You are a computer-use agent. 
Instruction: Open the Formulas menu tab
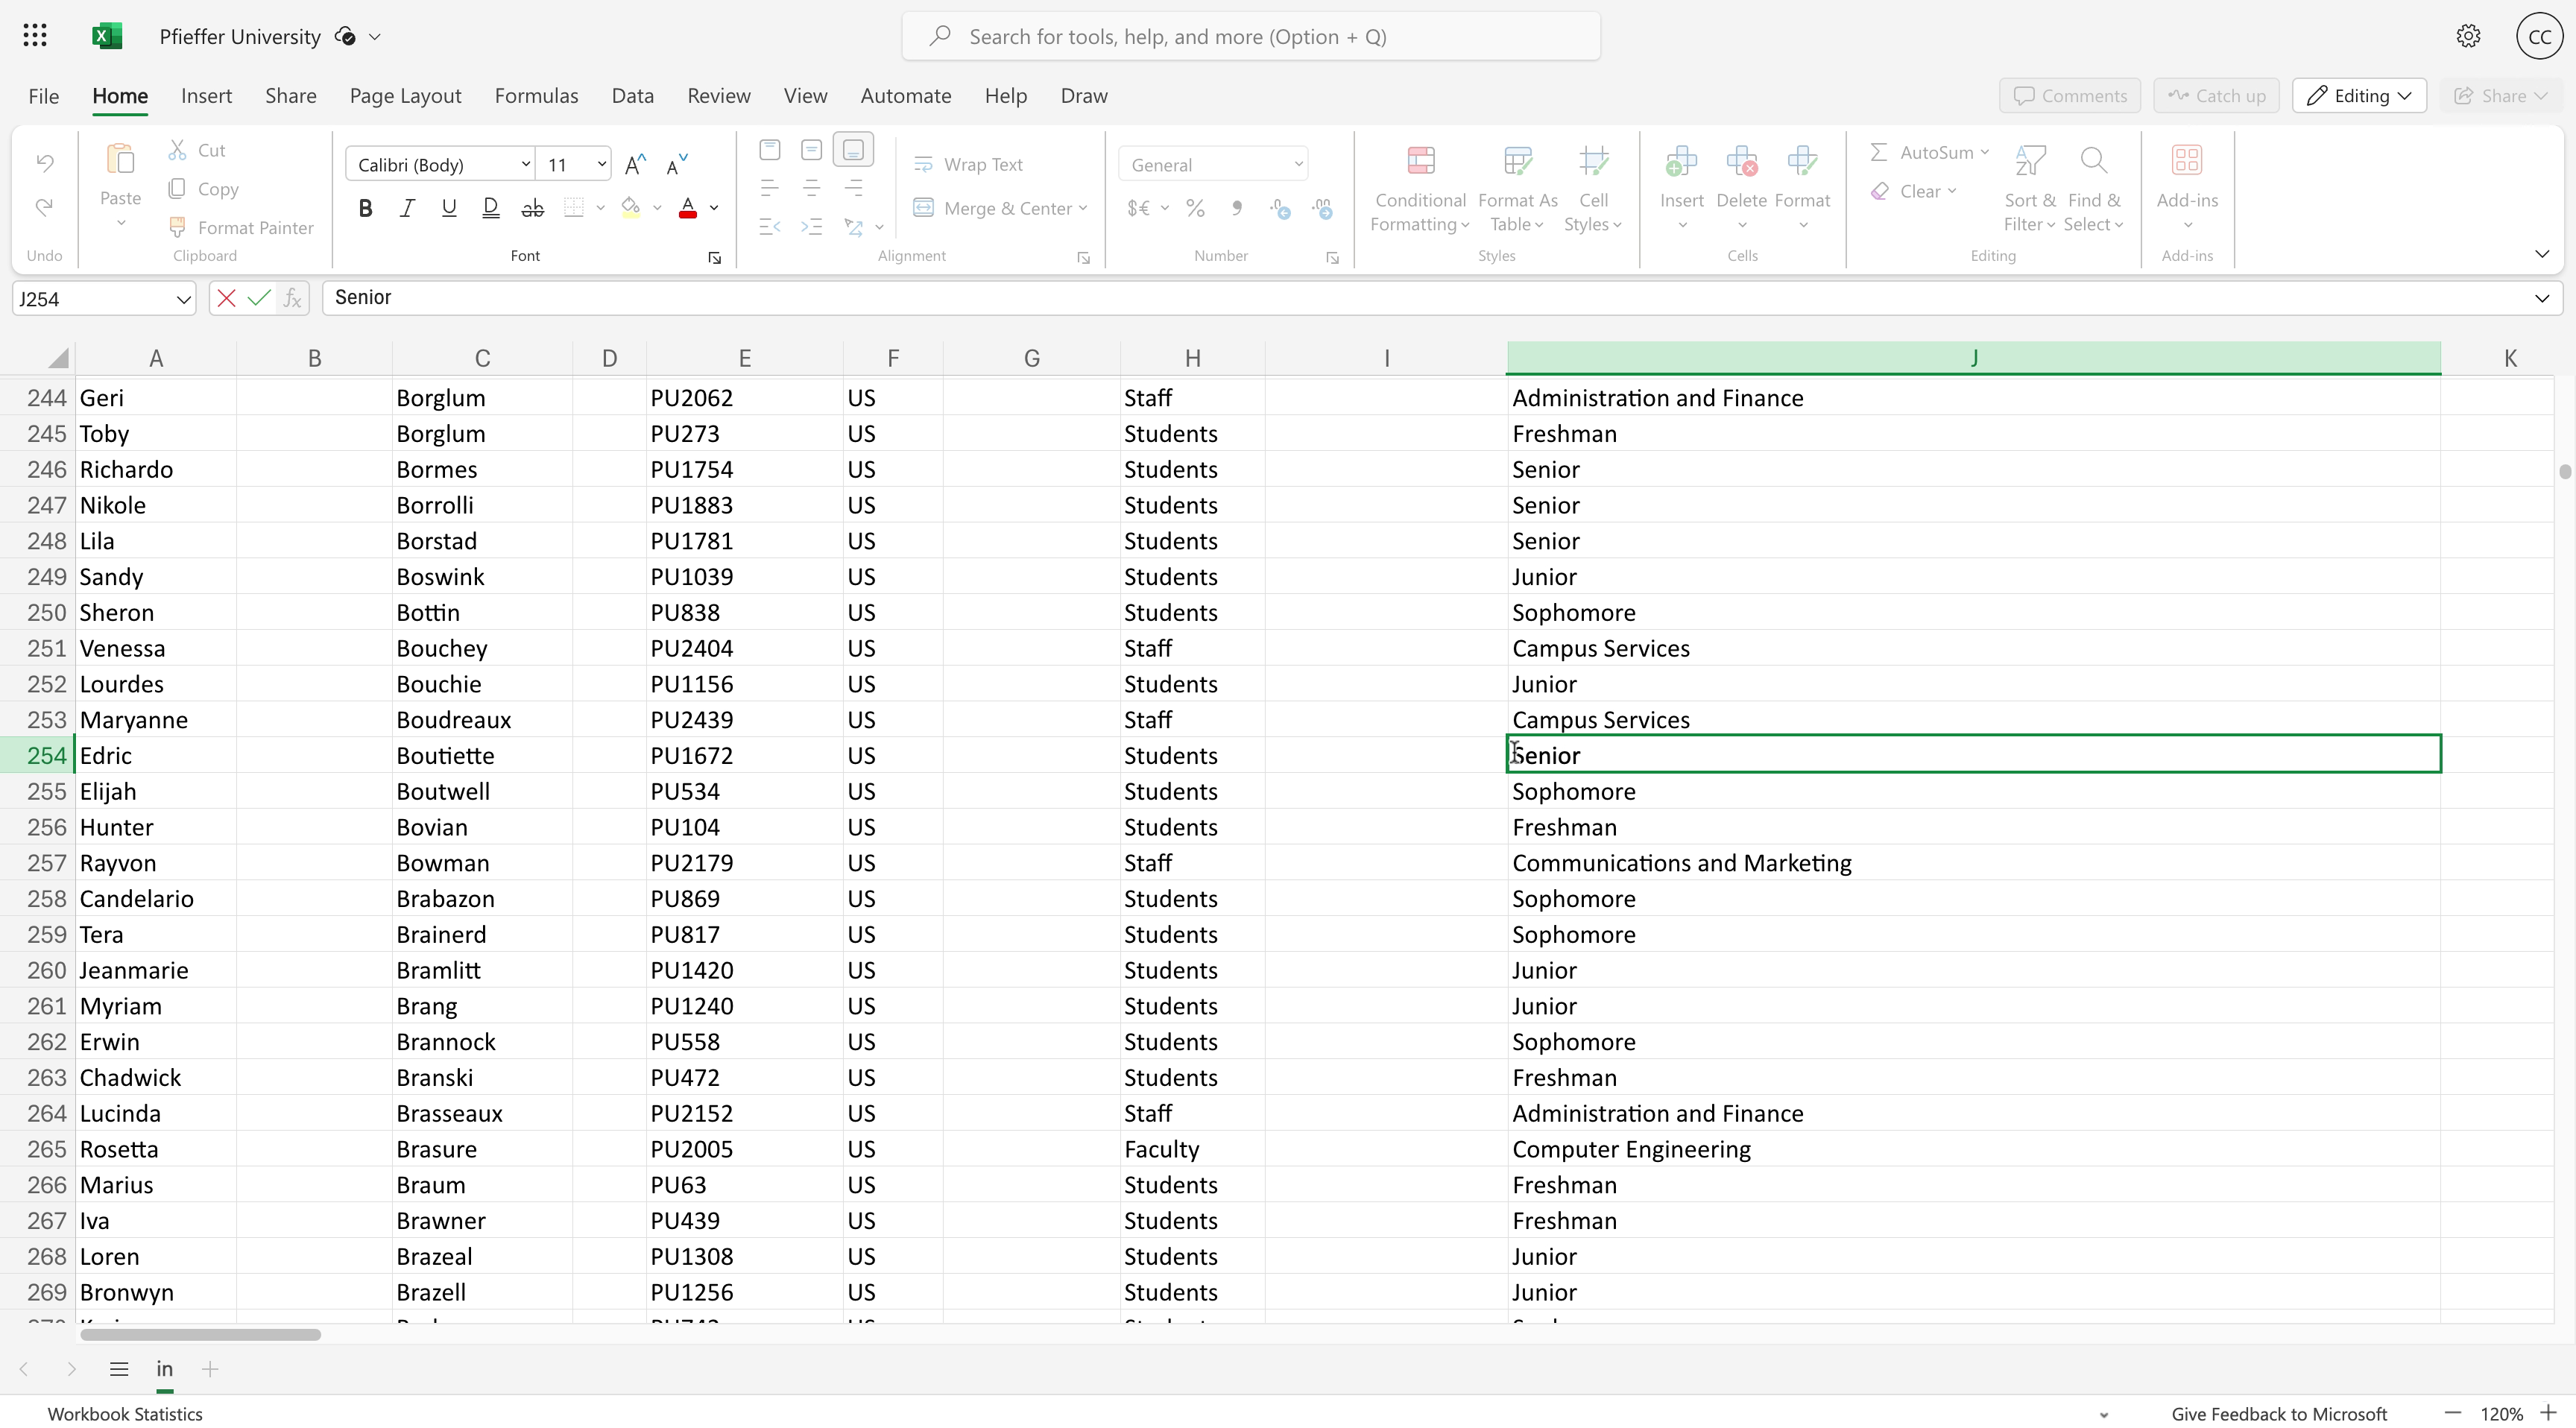pyautogui.click(x=537, y=95)
